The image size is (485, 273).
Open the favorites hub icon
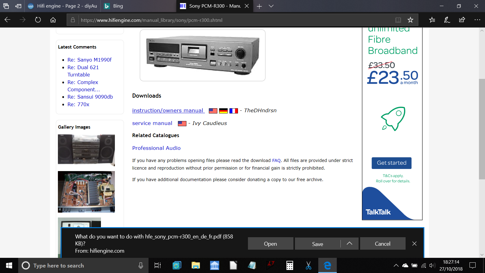(432, 20)
